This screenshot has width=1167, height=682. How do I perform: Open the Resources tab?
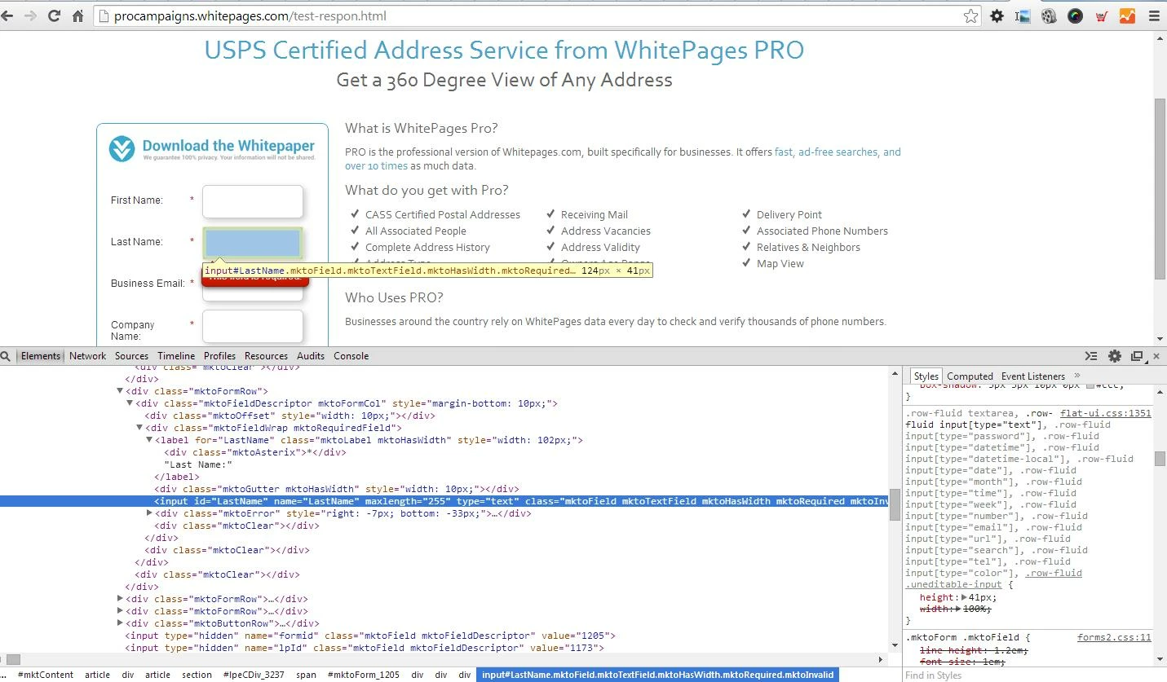(266, 356)
